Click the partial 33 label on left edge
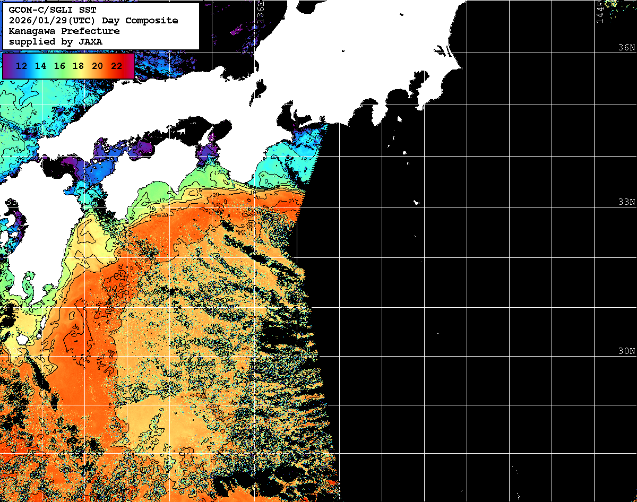This screenshot has width=637, height=502. (x=11, y=202)
